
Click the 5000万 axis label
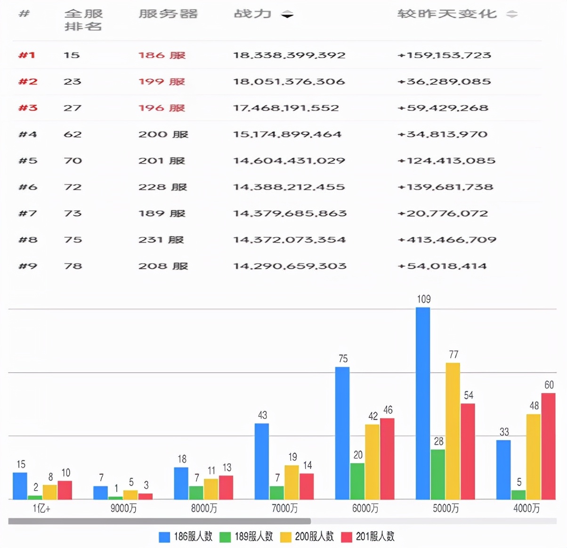pyautogui.click(x=445, y=508)
